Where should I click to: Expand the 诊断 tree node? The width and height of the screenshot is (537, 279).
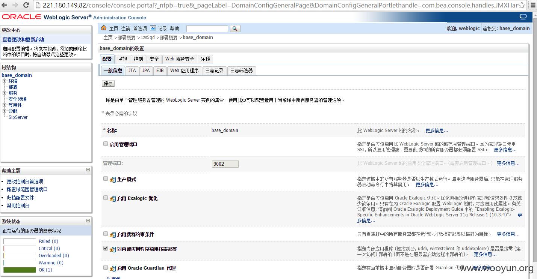pos(4,111)
